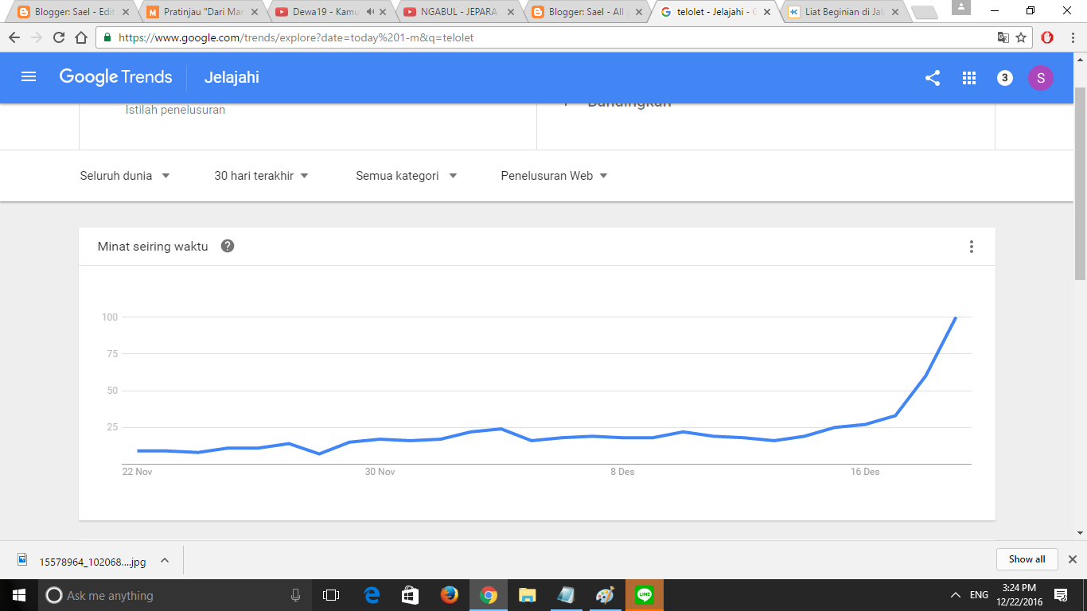Click the browser forward arrow
This screenshot has width=1087, height=611.
tap(37, 37)
